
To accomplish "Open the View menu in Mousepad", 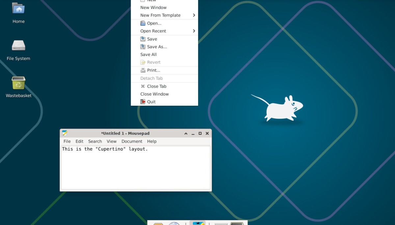I will (x=112, y=141).
